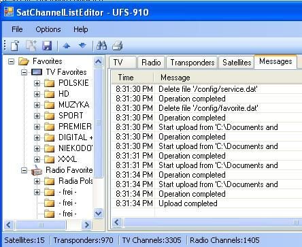Viewport: 302px width, 247px height.
Task: Click the TV Channels:3305 status entry
Action: click(x=152, y=240)
